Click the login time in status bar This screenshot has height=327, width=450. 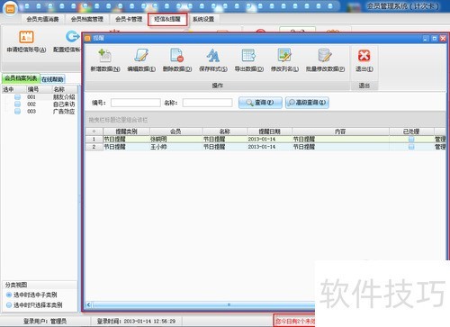click(x=136, y=322)
